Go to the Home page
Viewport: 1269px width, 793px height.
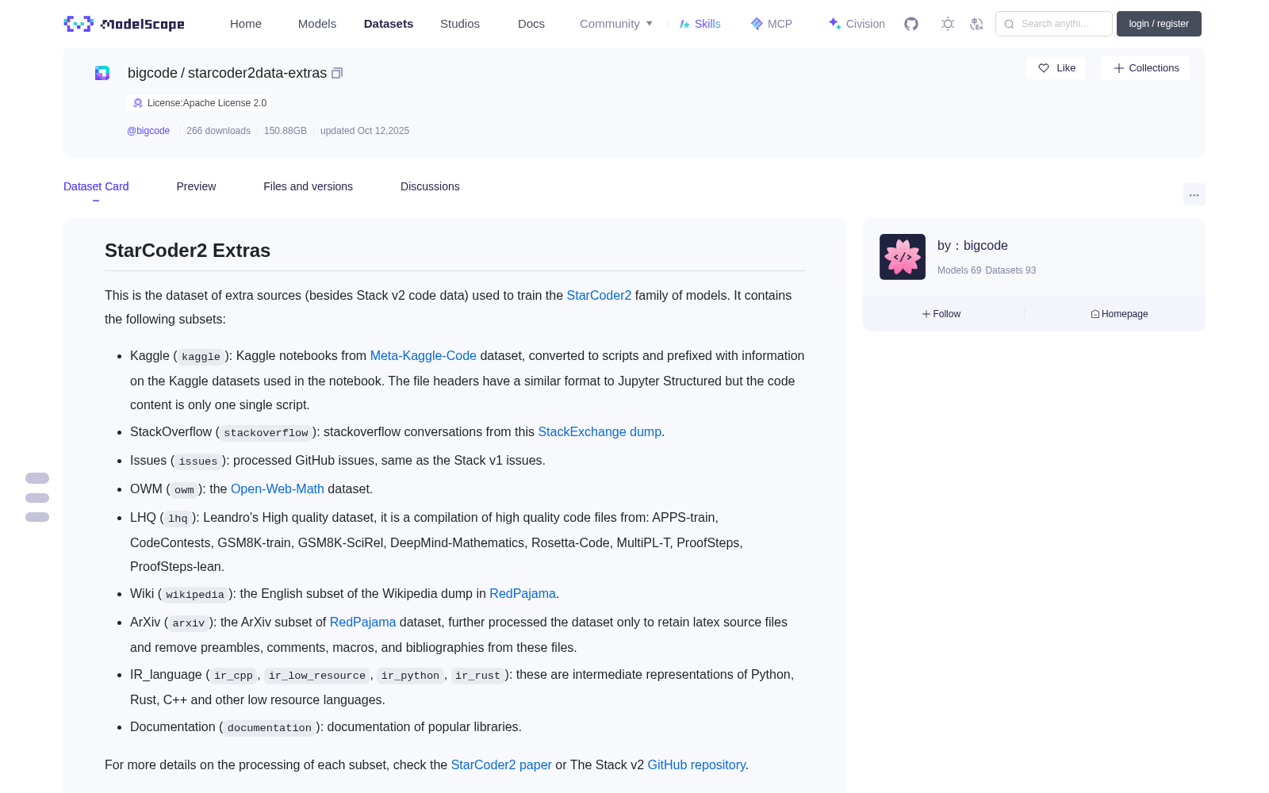[246, 24]
